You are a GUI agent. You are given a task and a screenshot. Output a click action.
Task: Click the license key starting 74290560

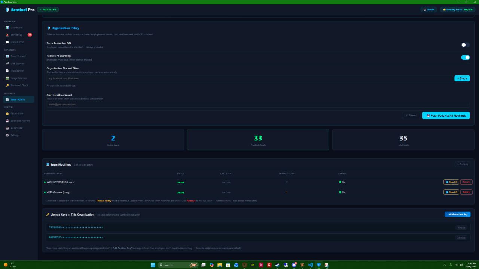[76, 227]
